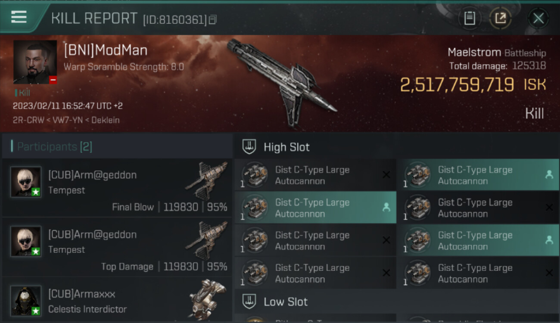Click Armaxxx's hooded portrait
The width and height of the screenshot is (560, 323).
(x=26, y=301)
